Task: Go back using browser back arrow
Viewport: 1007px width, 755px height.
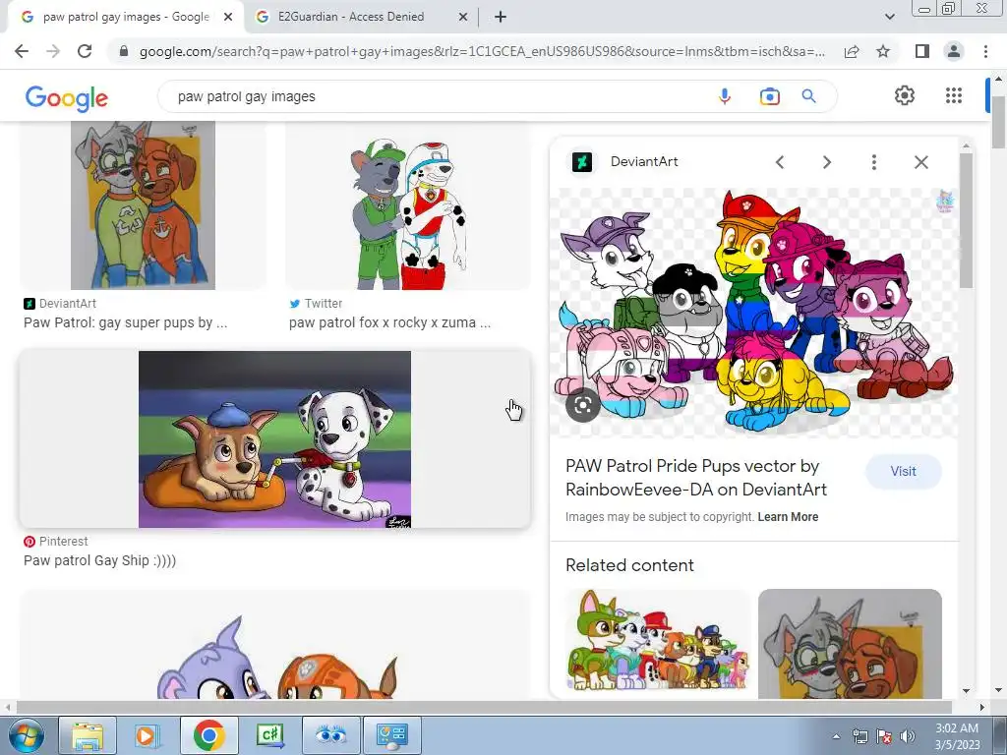Action: pyautogui.click(x=22, y=51)
